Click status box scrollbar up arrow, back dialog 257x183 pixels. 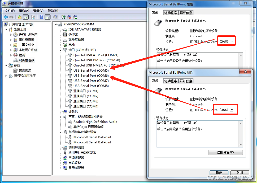point(241,55)
